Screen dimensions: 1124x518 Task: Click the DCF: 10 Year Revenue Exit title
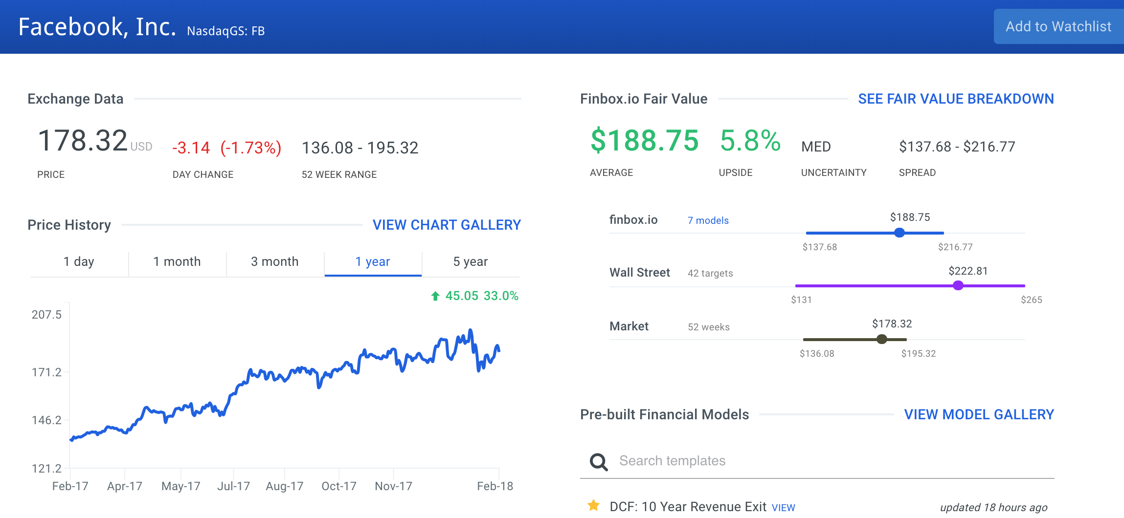click(x=688, y=507)
